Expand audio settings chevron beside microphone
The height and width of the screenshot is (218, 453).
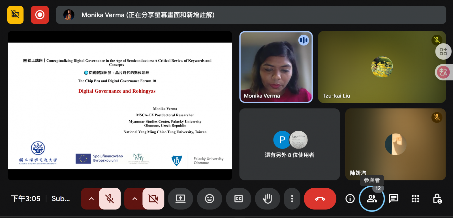[x=91, y=199]
